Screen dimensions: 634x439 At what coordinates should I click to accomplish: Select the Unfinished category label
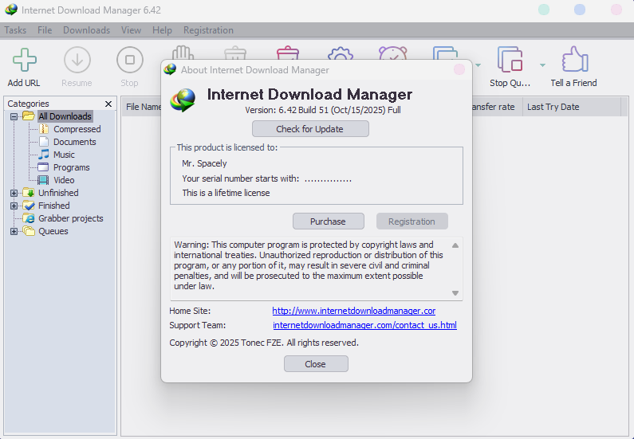pyautogui.click(x=58, y=193)
